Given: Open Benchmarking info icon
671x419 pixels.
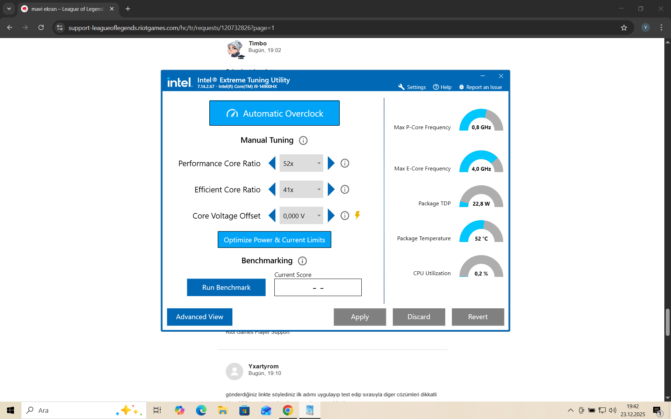Looking at the screenshot, I should 302,261.
